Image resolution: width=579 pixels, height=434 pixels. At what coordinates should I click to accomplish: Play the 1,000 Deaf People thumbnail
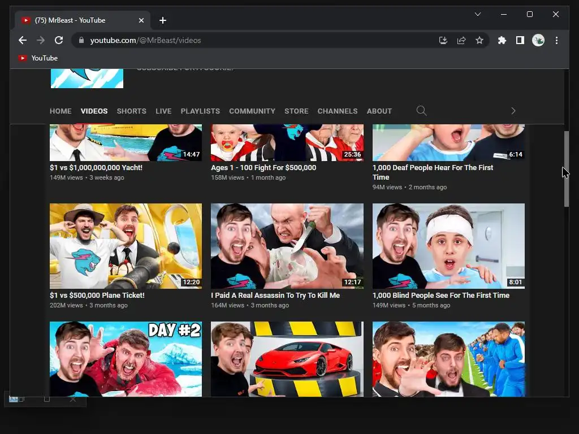click(448, 142)
